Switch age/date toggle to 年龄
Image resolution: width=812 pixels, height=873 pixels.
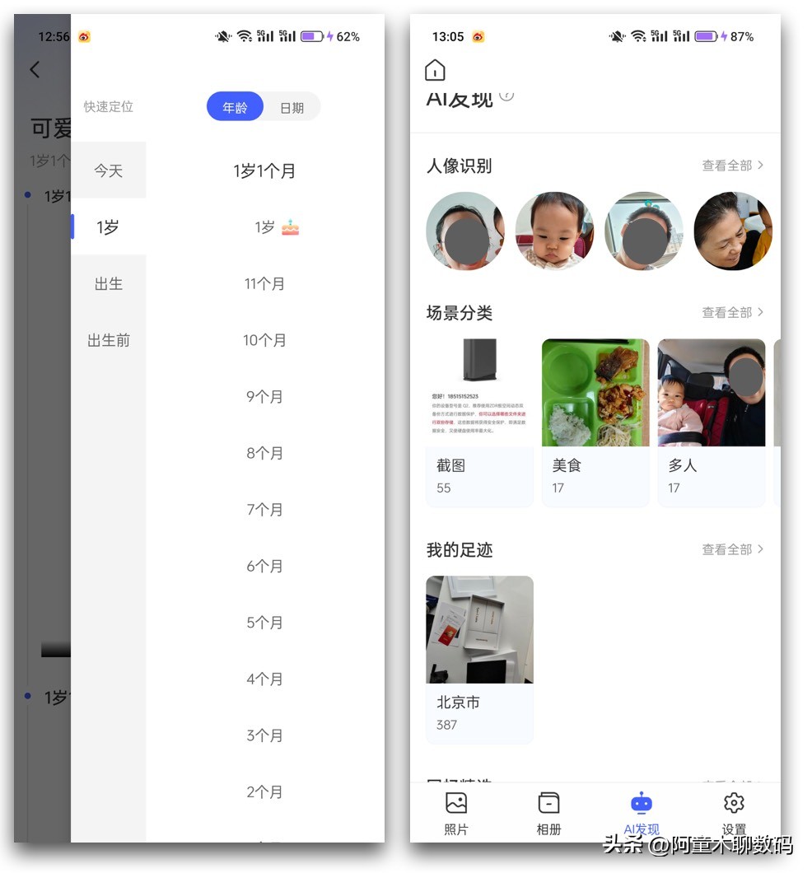tap(235, 106)
